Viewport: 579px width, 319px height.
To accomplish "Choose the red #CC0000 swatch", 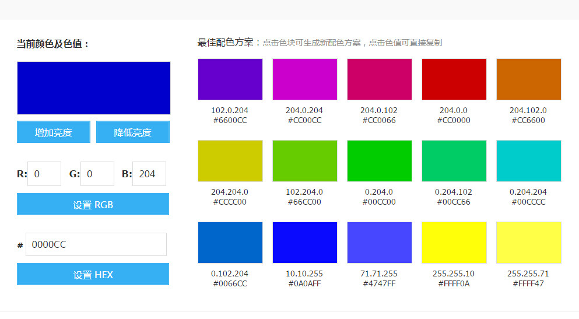I will (454, 79).
